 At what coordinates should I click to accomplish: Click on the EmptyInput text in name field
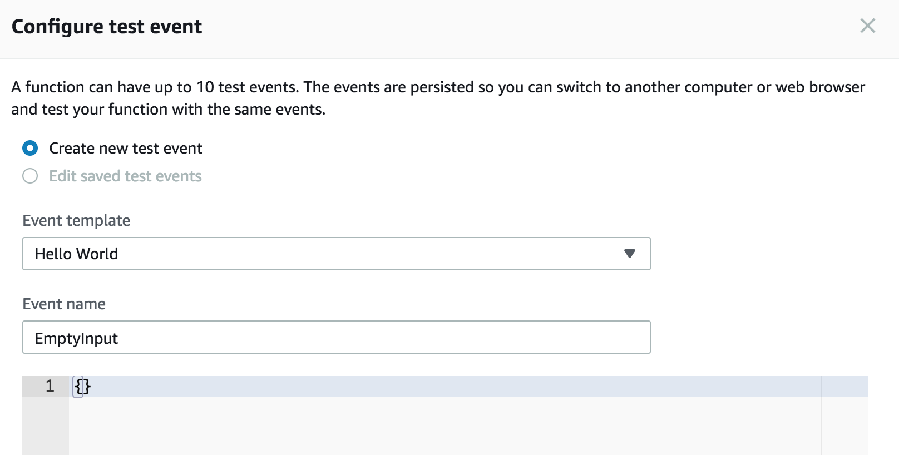76,338
